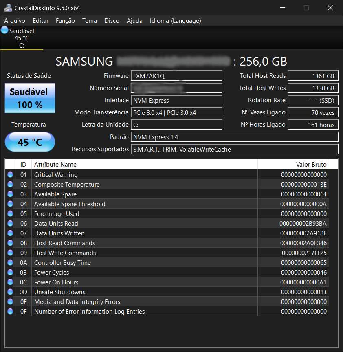Image resolution: width=343 pixels, height=352 pixels.
Task: Select the Power On Hours attribute row
Action: tap(167, 282)
